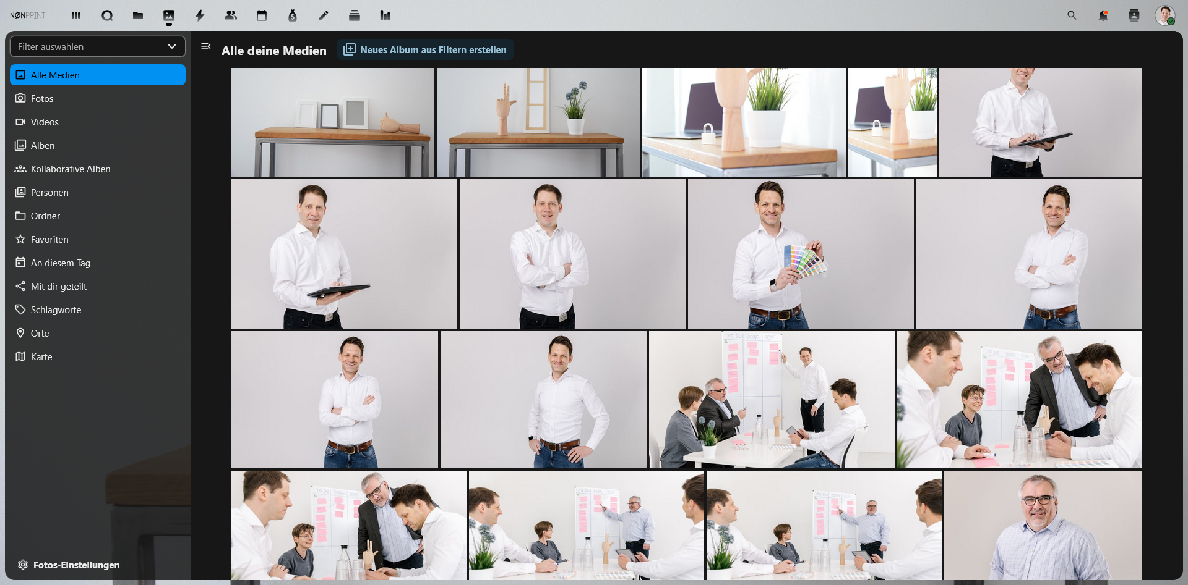
Task: Toggle the navigation sidebar collapse button
Action: (x=206, y=46)
